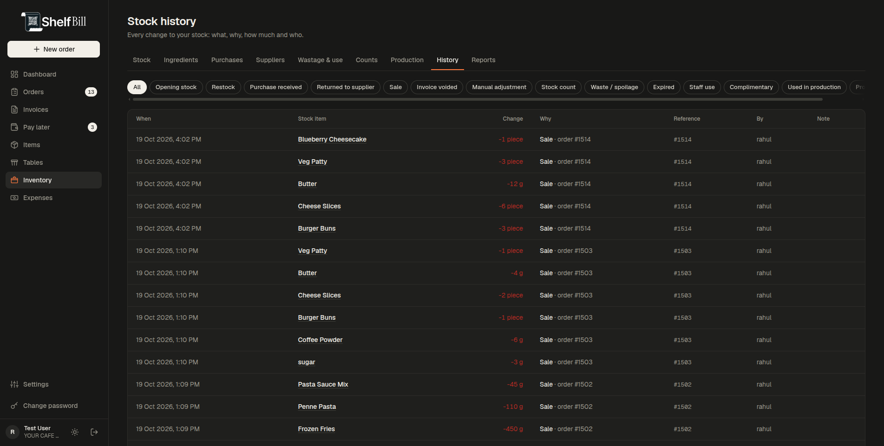The image size is (884, 446).
Task: Click the Change password key icon
Action: click(14, 406)
